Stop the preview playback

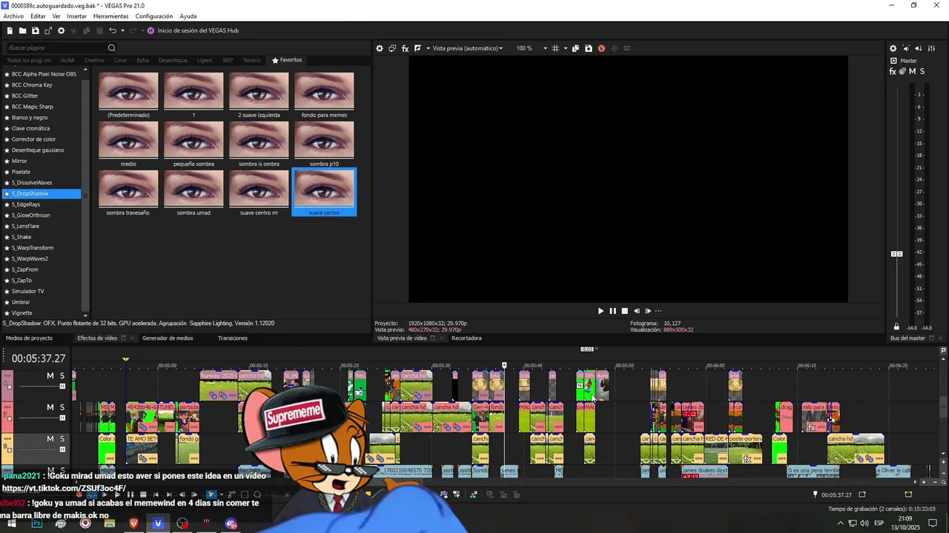624,311
